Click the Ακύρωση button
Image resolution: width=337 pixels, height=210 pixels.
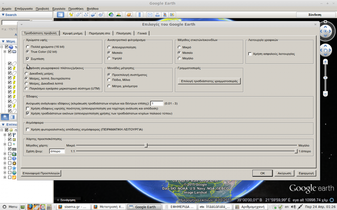coord(284,173)
